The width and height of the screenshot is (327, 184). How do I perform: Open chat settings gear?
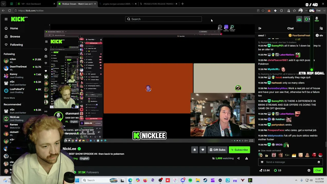coord(309,170)
